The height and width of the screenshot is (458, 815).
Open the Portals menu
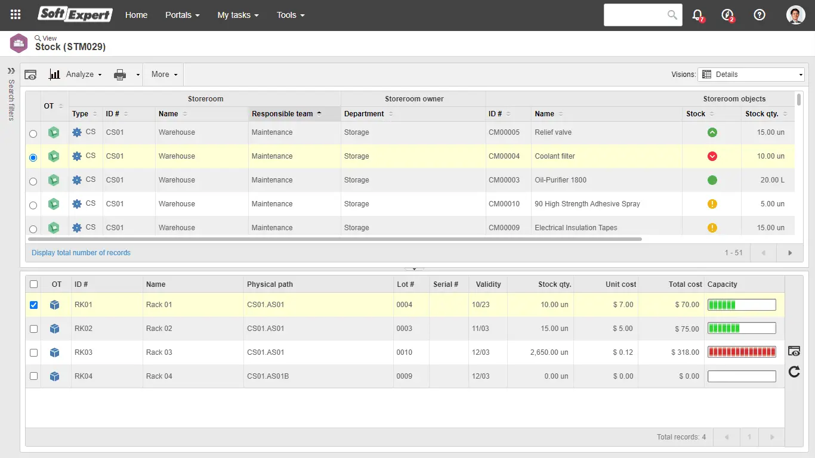pos(182,15)
